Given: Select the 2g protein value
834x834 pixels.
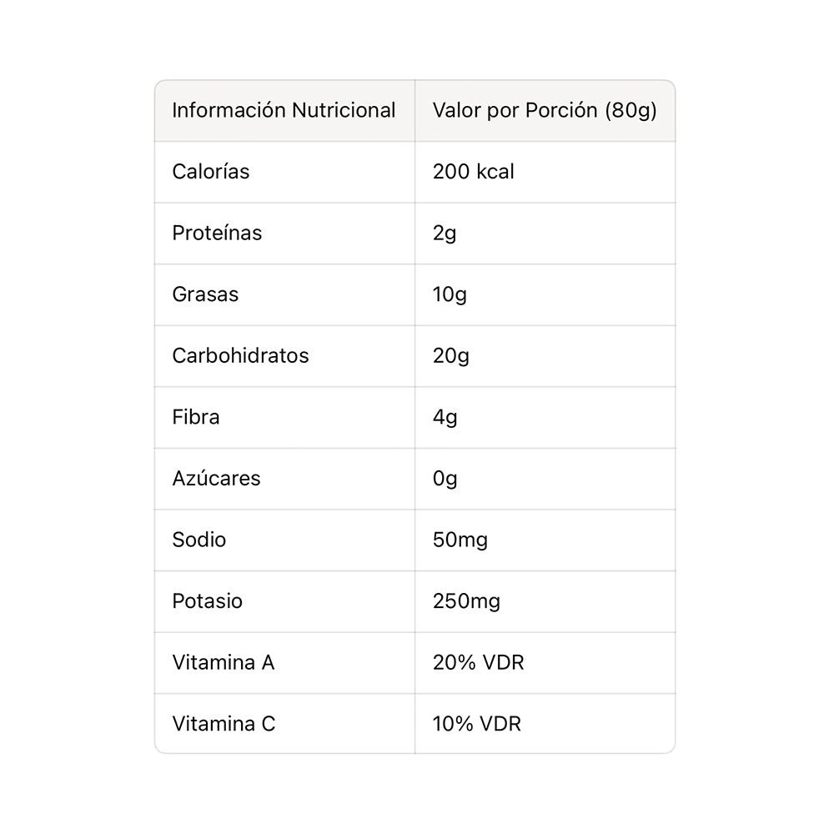Looking at the screenshot, I should (x=445, y=234).
